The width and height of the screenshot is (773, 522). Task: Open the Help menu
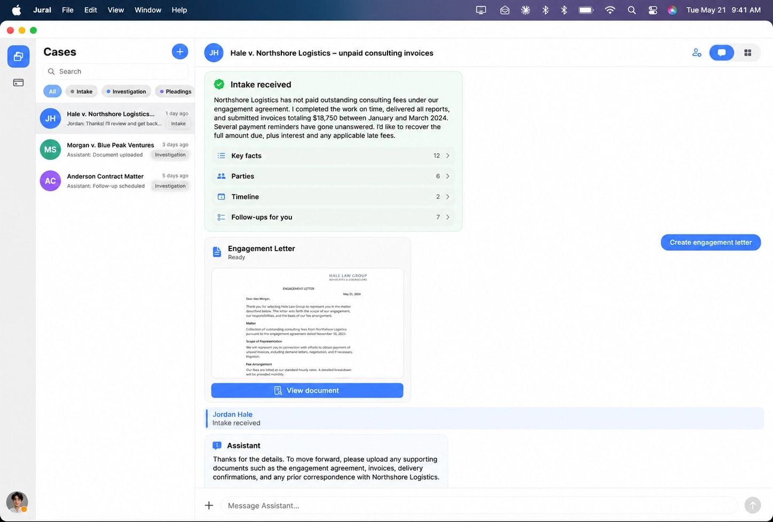click(x=179, y=10)
